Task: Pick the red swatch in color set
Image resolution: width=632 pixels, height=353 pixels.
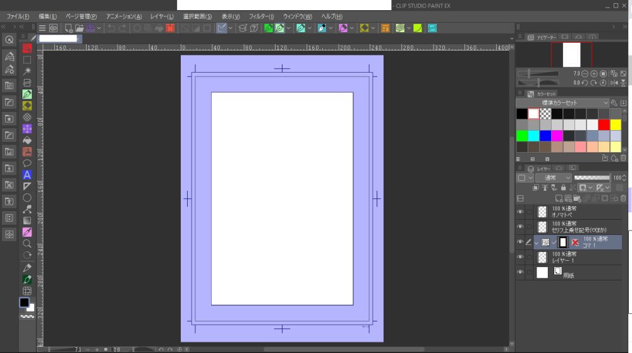Action: (x=604, y=124)
